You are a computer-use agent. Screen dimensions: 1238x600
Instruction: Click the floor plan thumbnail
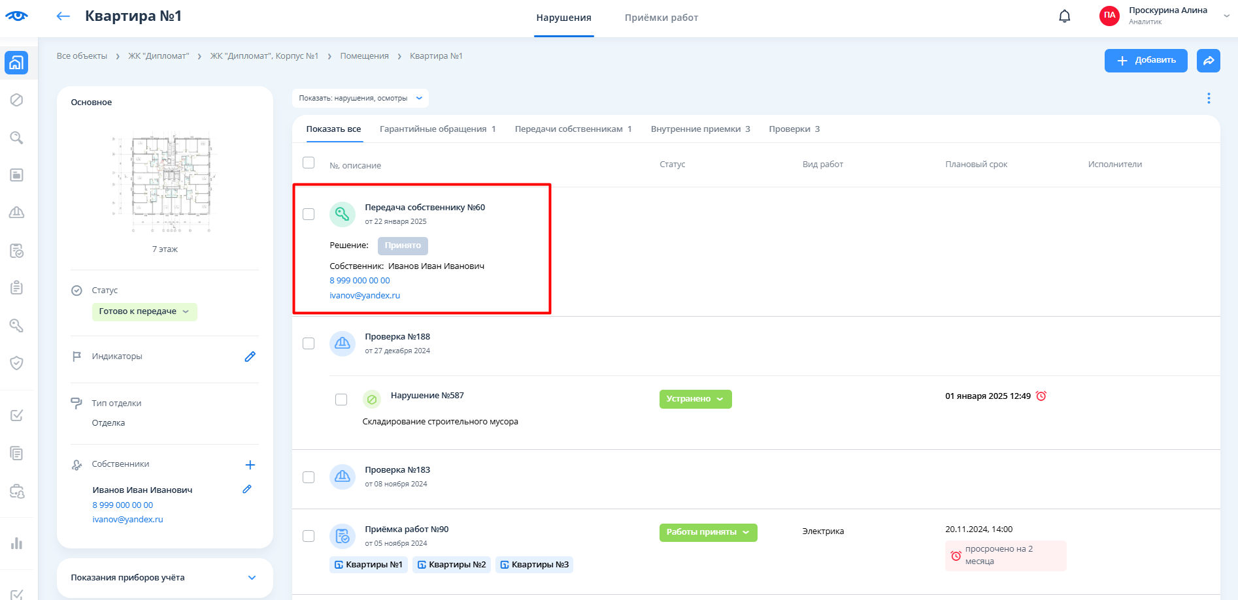[x=165, y=183]
